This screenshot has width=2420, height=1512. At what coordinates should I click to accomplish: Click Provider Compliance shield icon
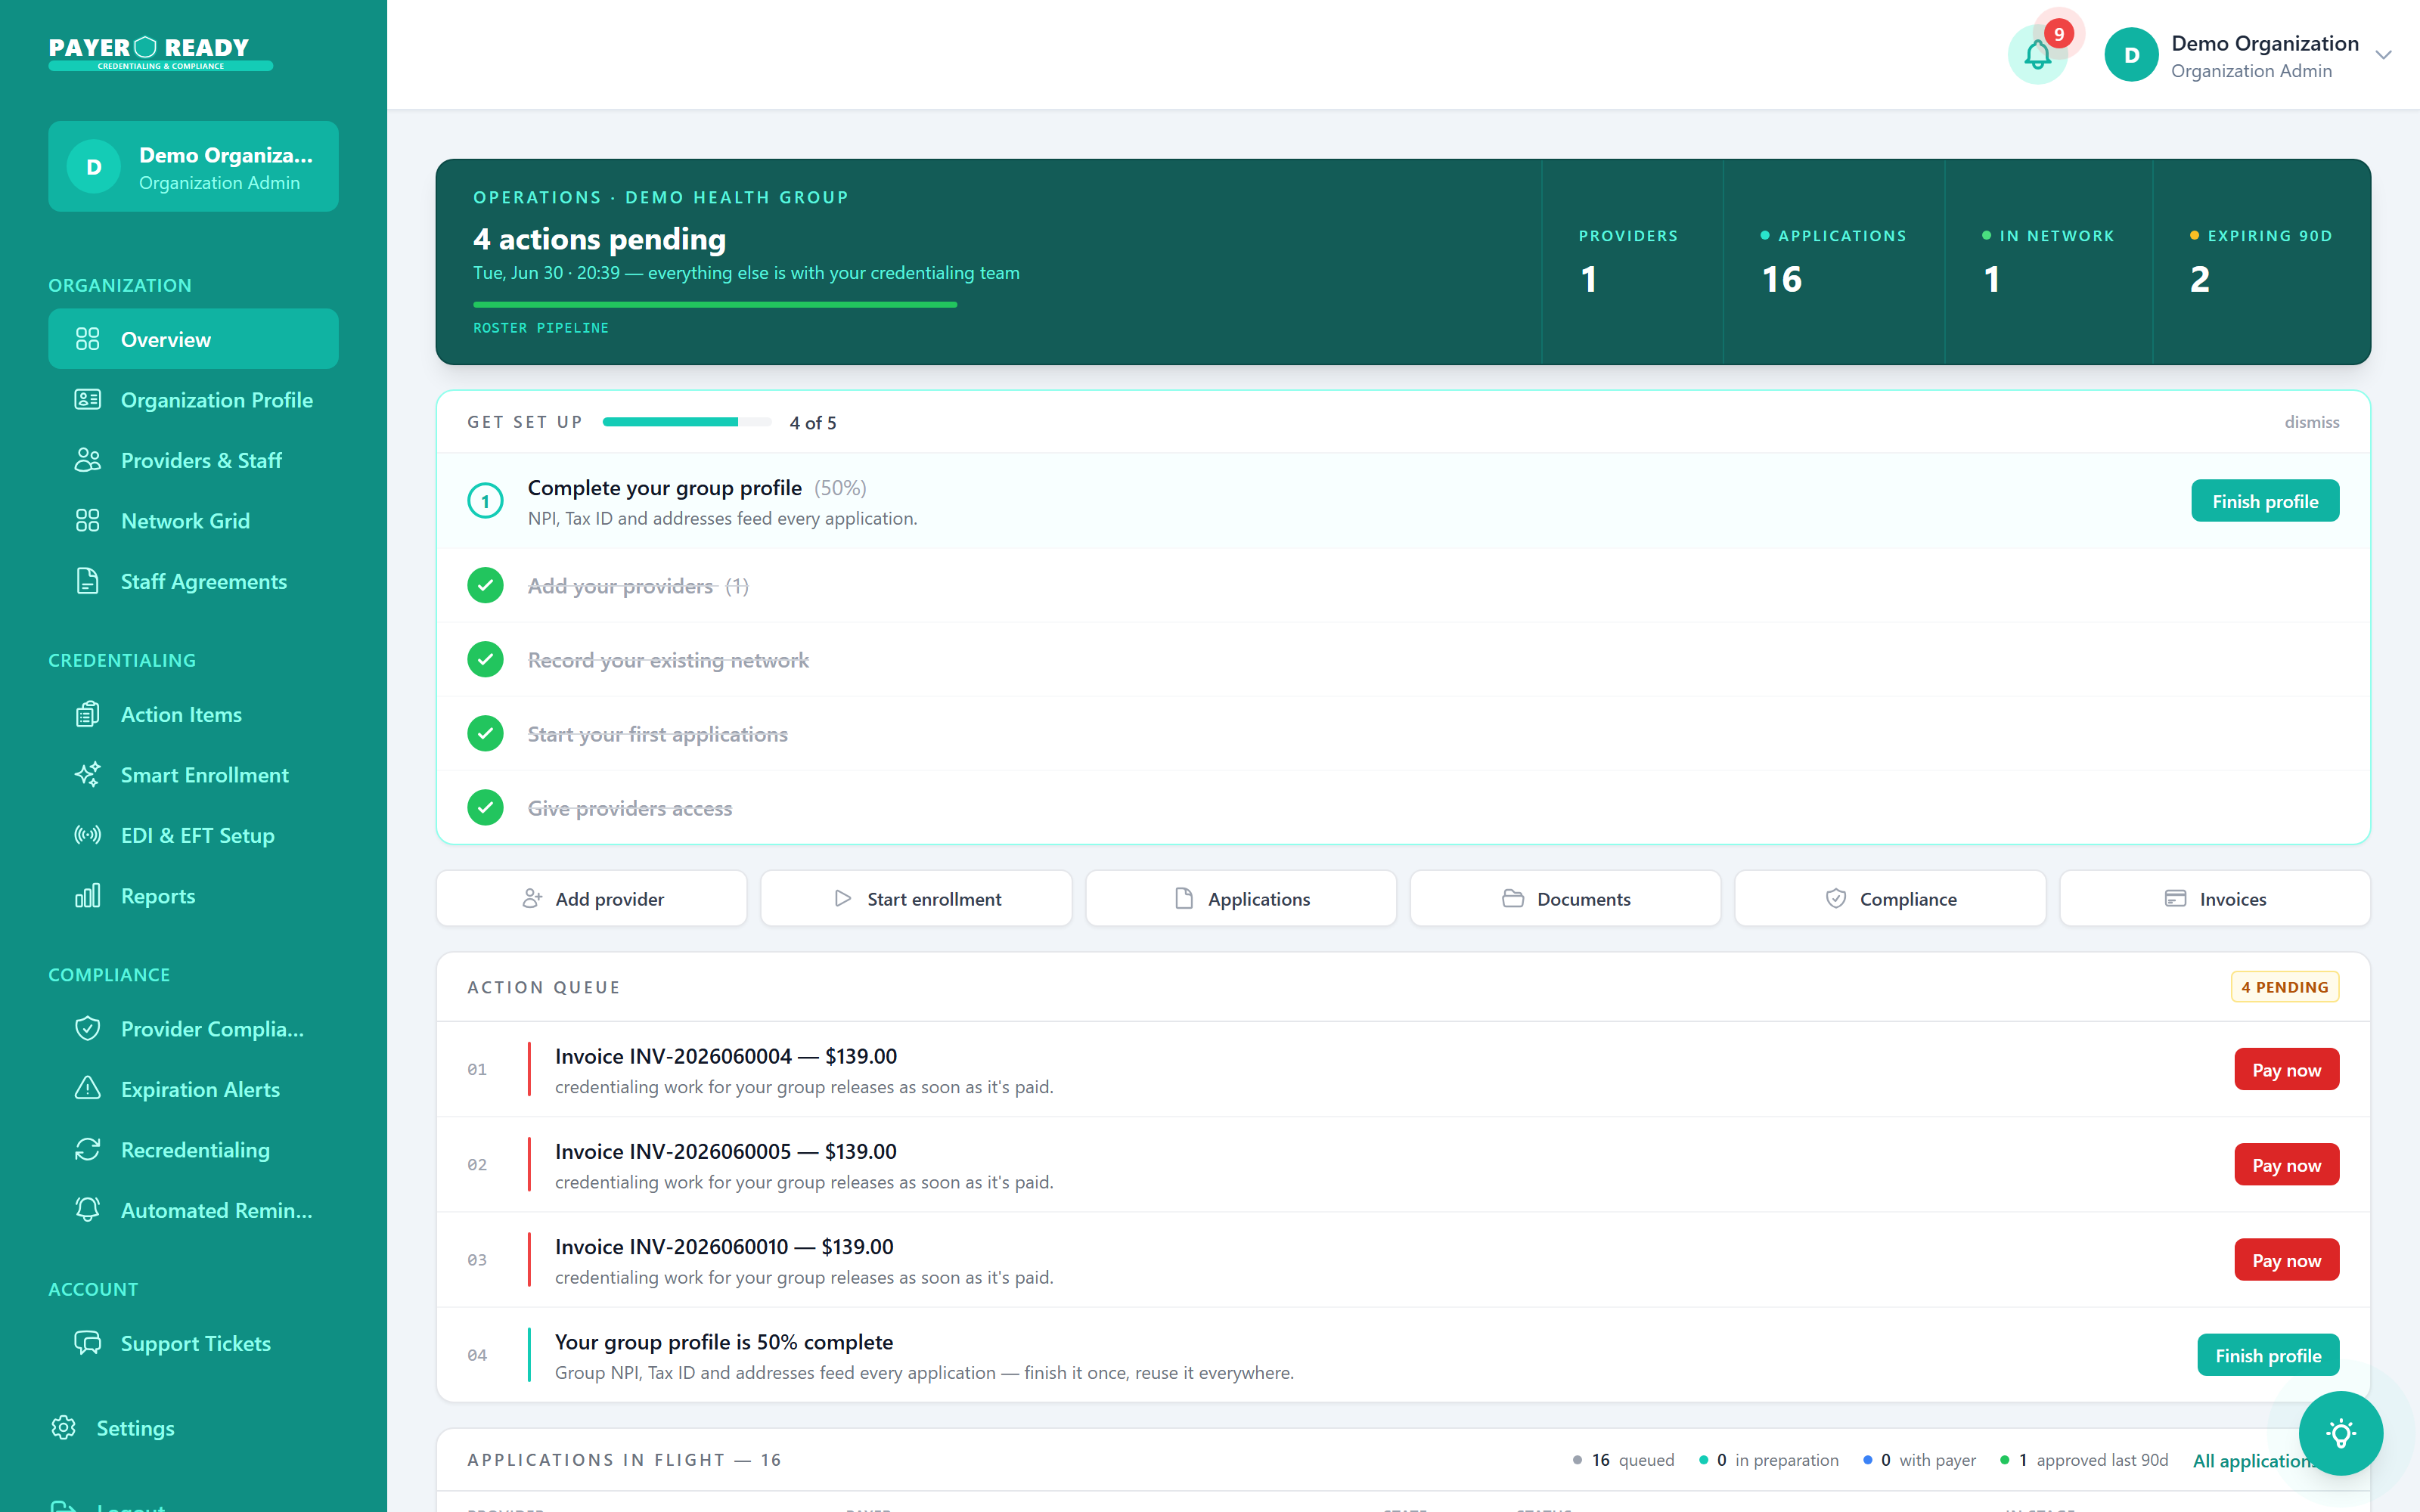pyautogui.click(x=87, y=1028)
